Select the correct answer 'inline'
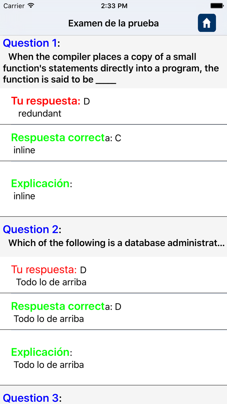 pyautogui.click(x=24, y=150)
